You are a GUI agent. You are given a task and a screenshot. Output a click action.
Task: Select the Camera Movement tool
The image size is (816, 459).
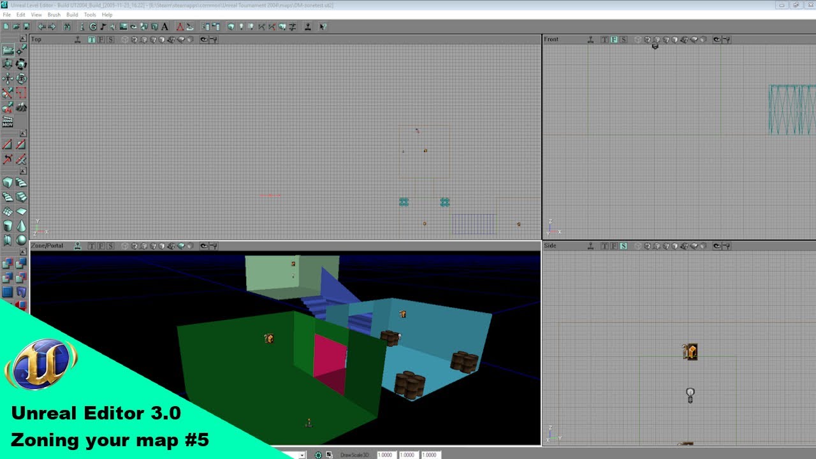(x=8, y=49)
